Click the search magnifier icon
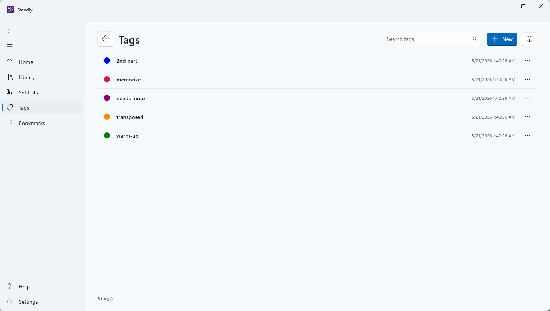This screenshot has width=550, height=311. click(x=475, y=39)
